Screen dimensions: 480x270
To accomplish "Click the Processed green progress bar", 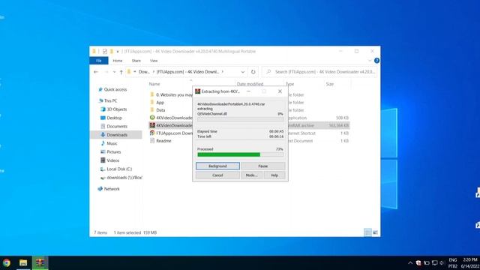I will coord(240,154).
